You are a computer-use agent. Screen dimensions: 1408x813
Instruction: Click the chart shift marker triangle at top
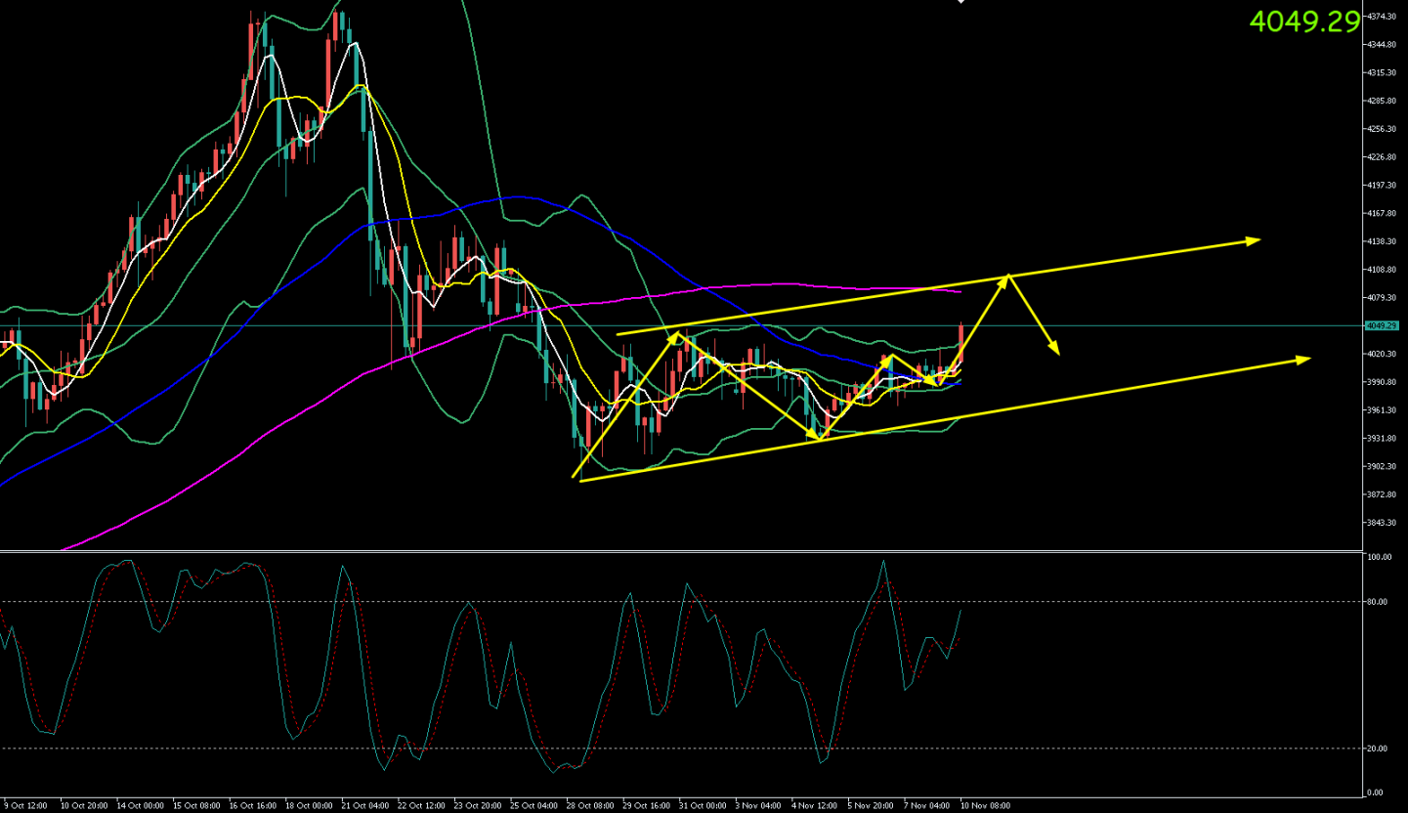click(961, 3)
